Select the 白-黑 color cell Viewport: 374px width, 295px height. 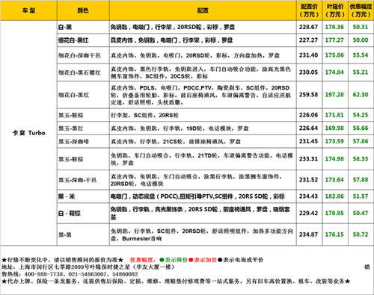[83, 27]
